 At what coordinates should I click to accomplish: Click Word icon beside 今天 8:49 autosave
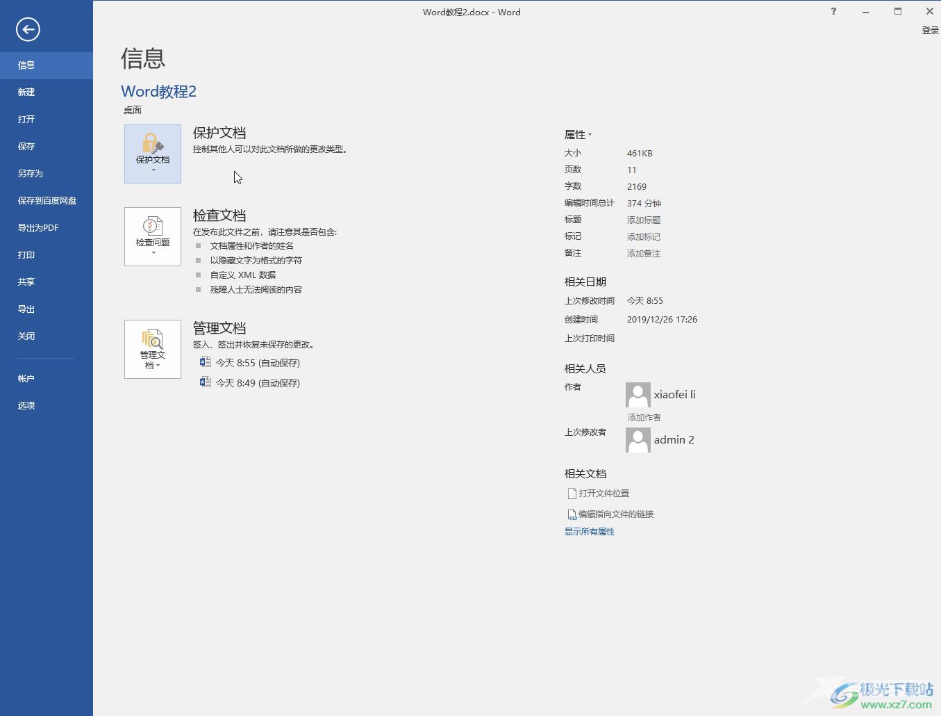click(x=205, y=382)
